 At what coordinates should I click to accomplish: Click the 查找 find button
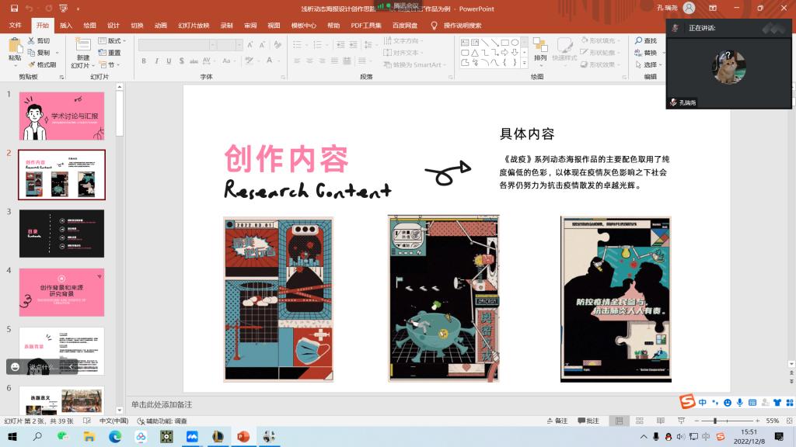click(x=646, y=40)
